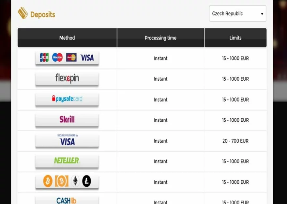Click the country dropdown arrow
The height and width of the screenshot is (204, 287).
coord(262,14)
